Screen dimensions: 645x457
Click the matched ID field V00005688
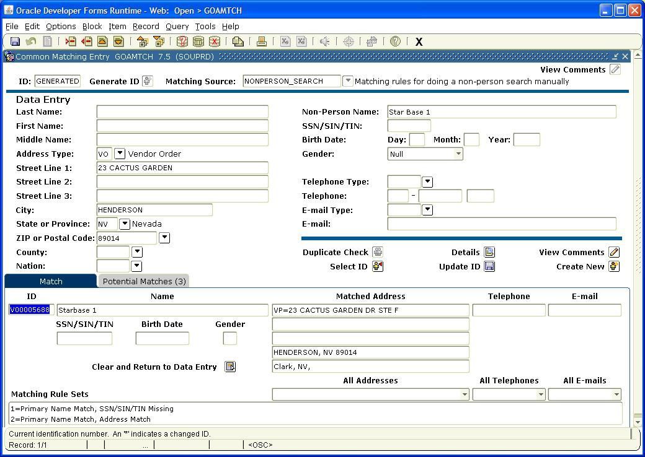pyautogui.click(x=31, y=310)
